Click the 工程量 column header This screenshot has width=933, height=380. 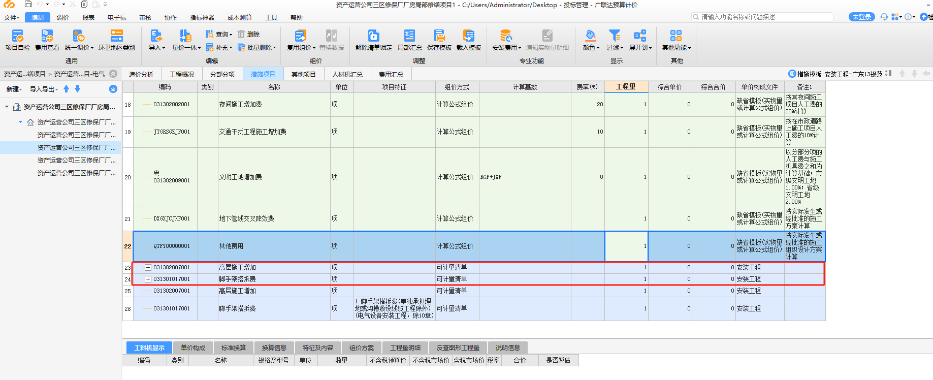[626, 87]
